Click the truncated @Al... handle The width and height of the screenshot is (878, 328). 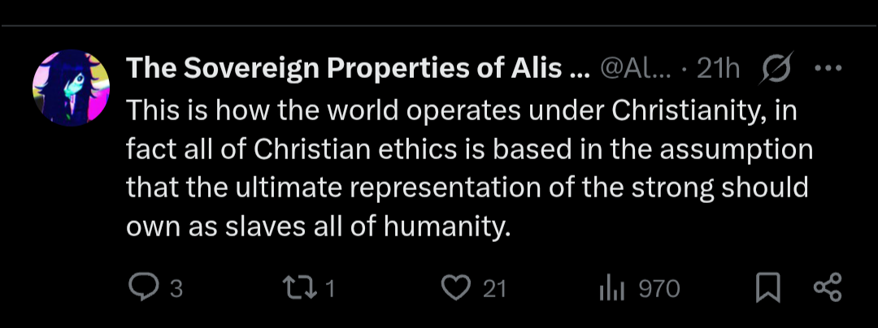coord(635,71)
